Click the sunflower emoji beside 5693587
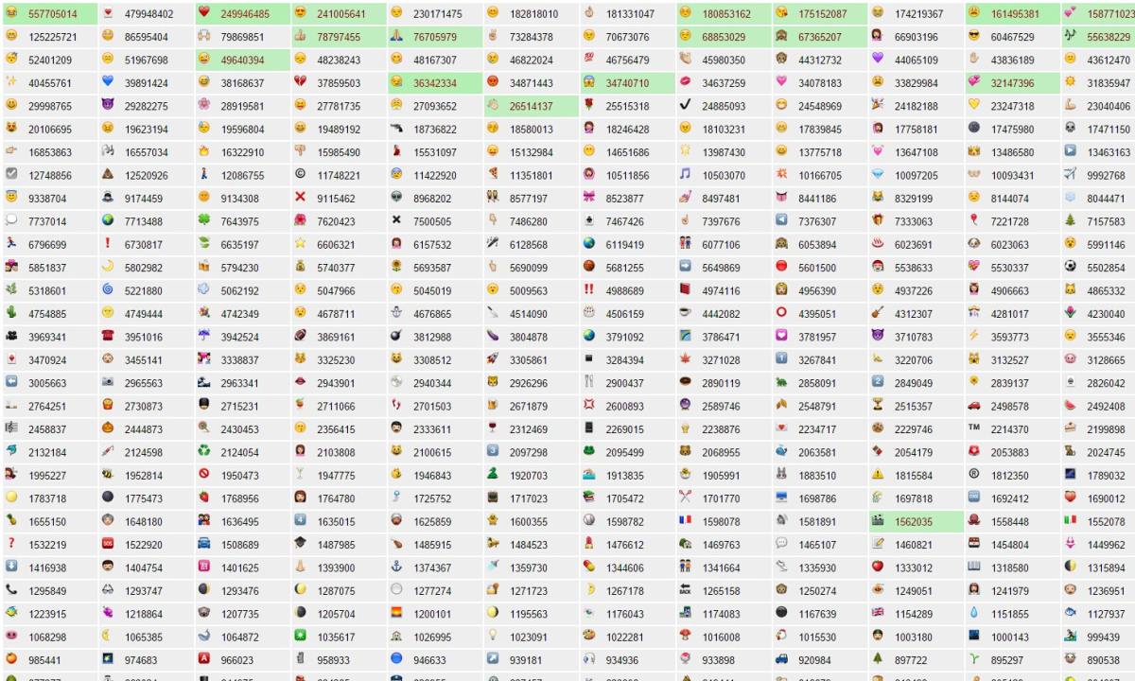The image size is (1135, 681). tap(396, 267)
